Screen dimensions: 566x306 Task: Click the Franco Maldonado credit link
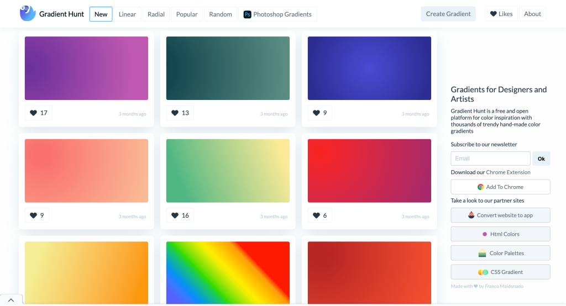coord(504,286)
